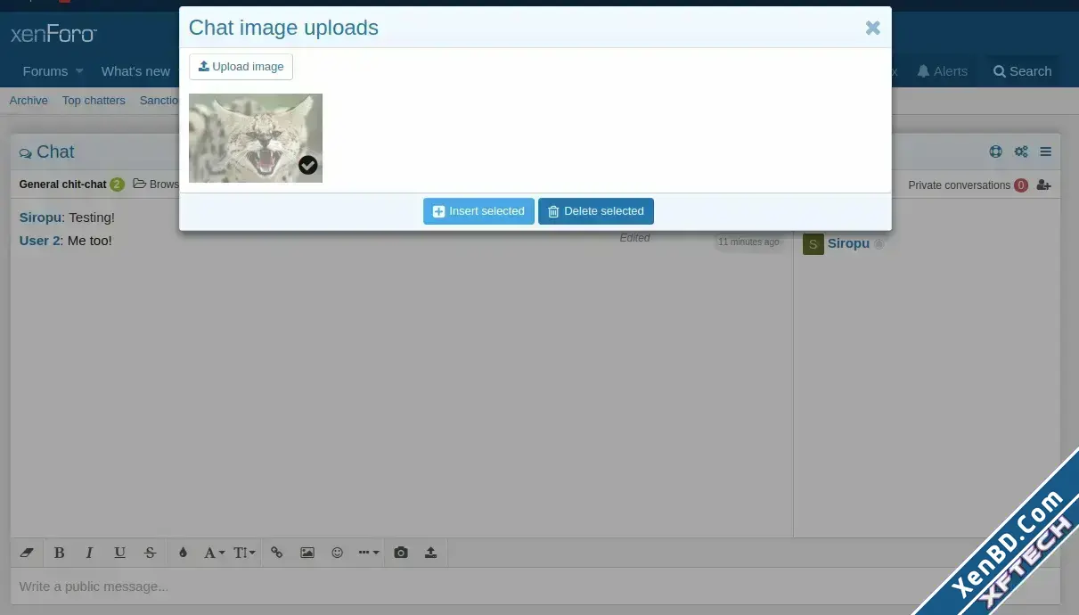Screen dimensions: 1079x615
Task: Click the insert image icon in editor
Action: 307,553
